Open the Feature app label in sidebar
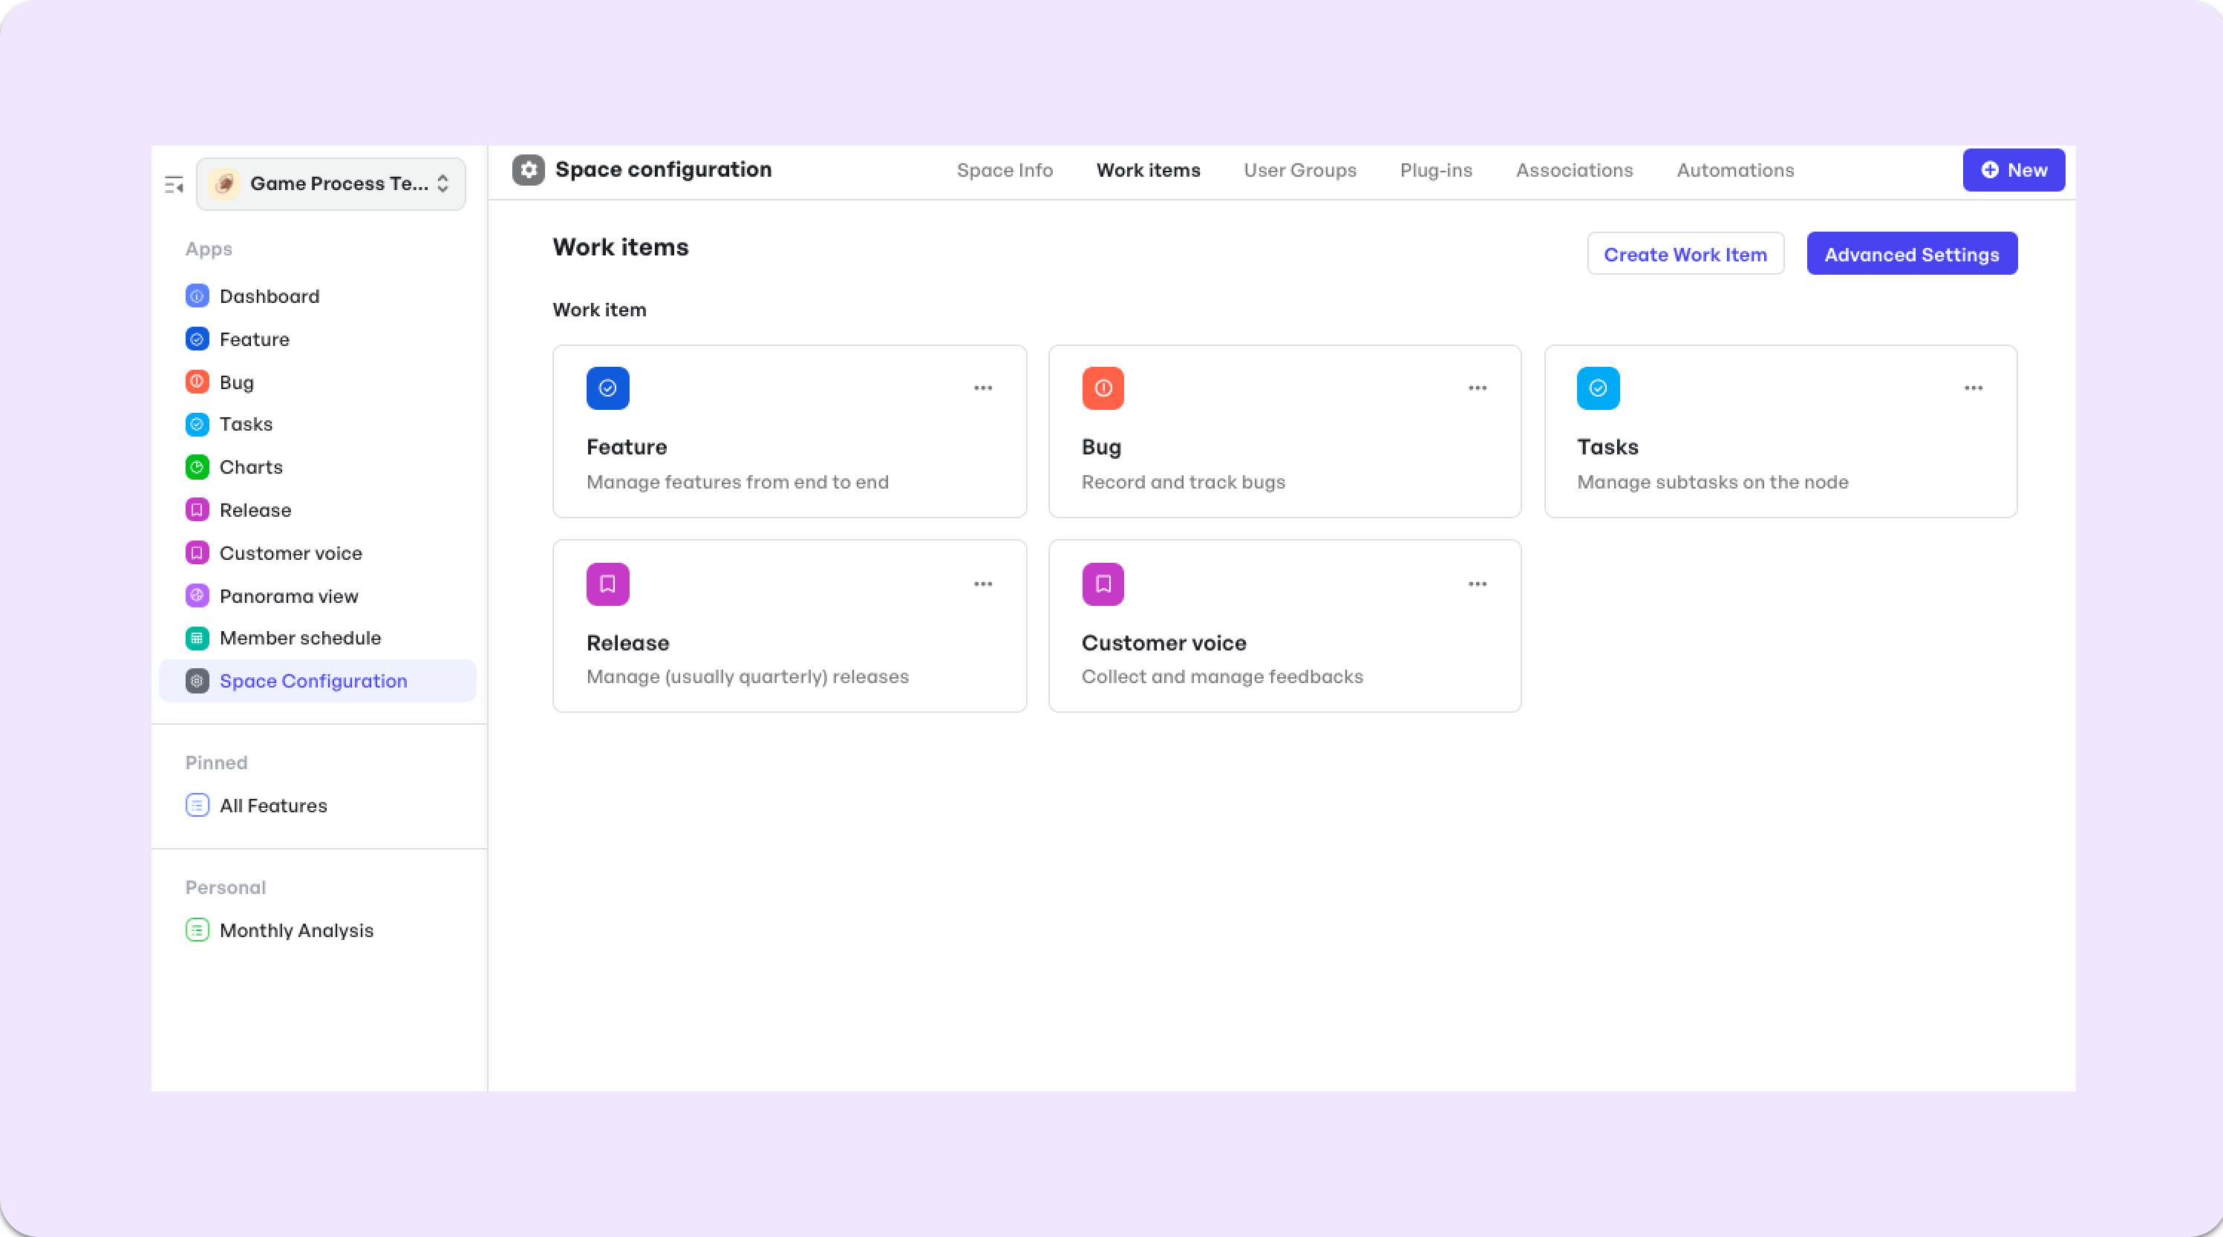Viewport: 2223px width, 1237px height. tap(255, 339)
